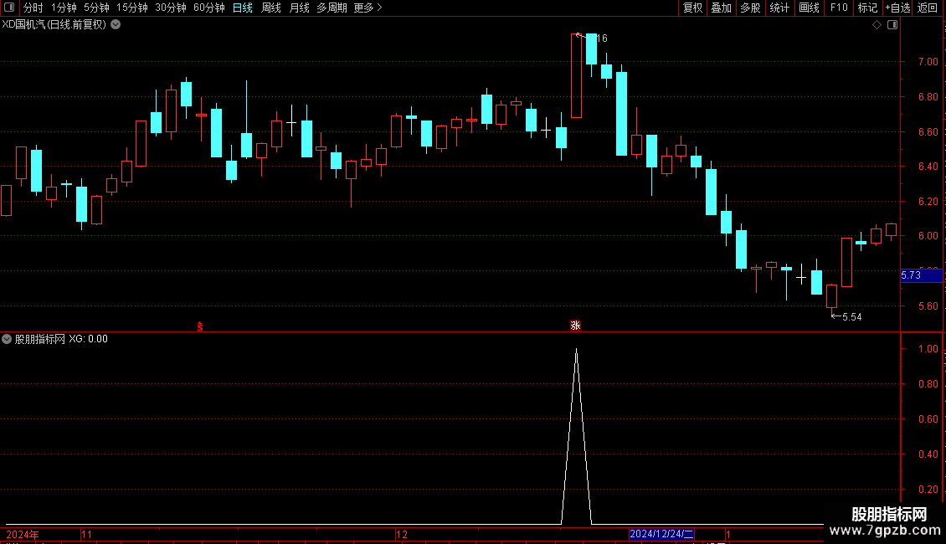Click the 5.54 low price annotation
Image resolution: width=946 pixels, height=544 pixels.
coord(852,317)
